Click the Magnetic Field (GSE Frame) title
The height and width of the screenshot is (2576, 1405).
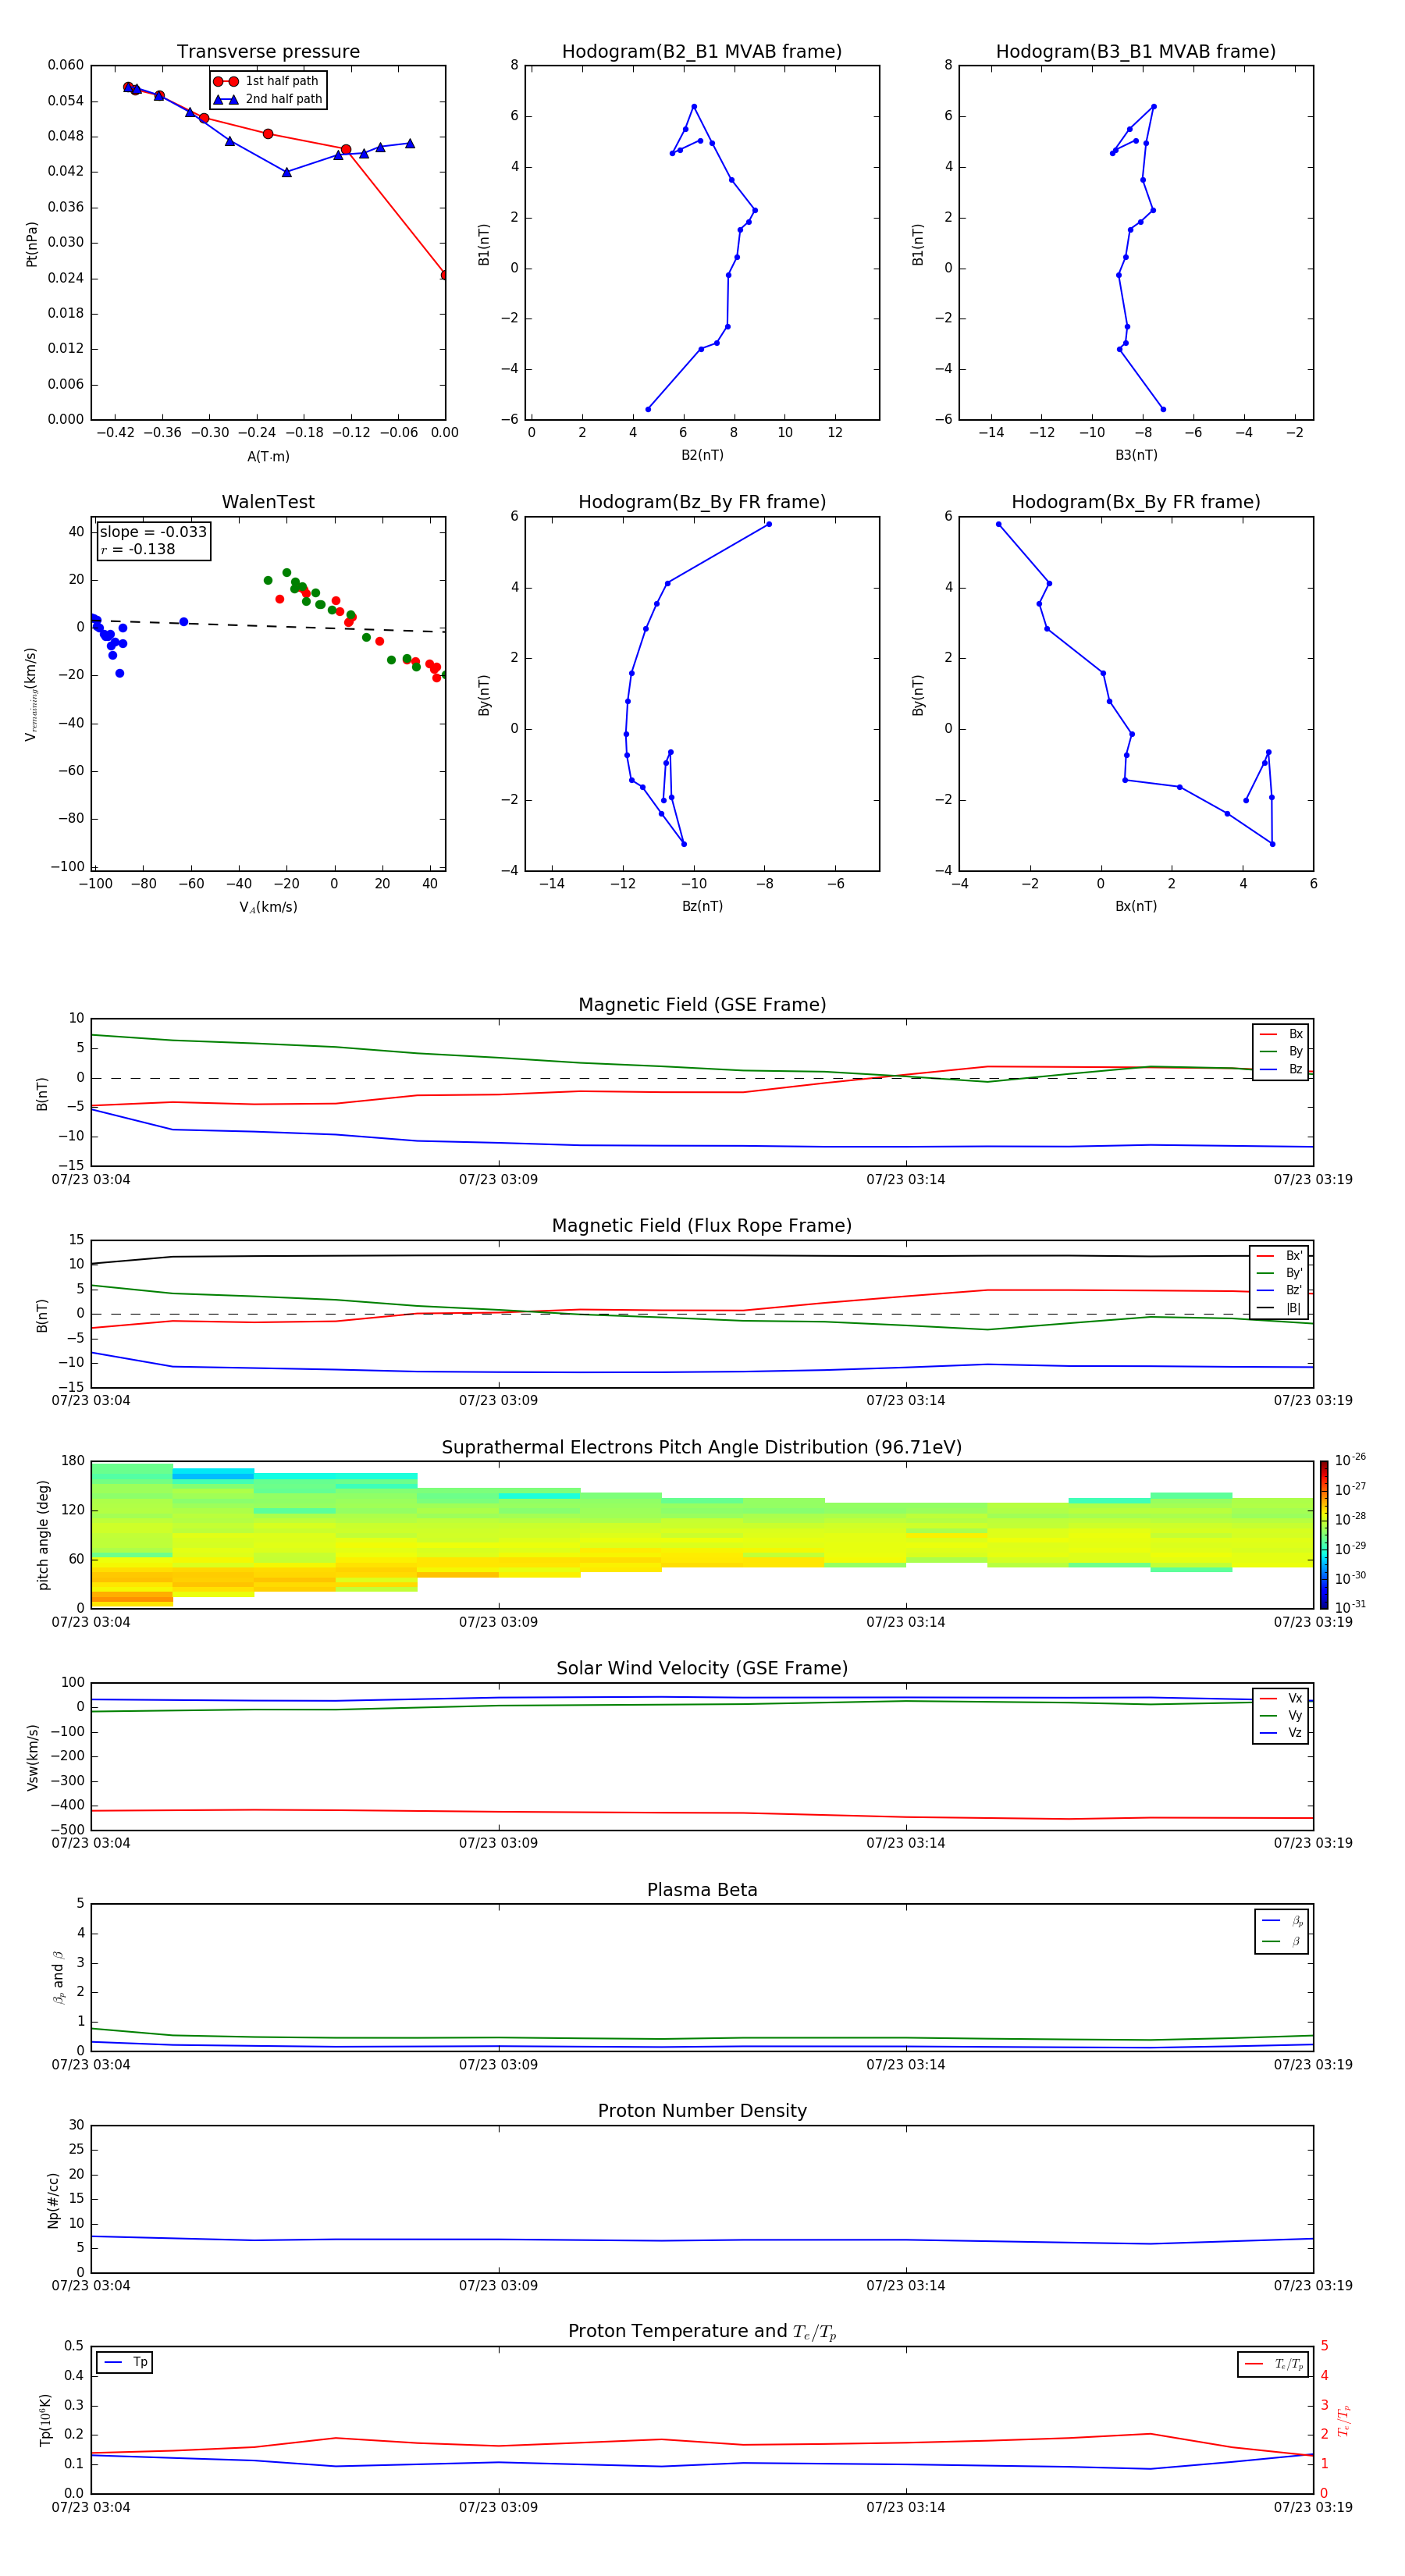702,1005
